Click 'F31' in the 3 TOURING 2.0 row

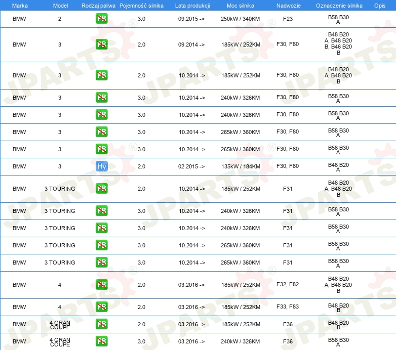coord(288,189)
